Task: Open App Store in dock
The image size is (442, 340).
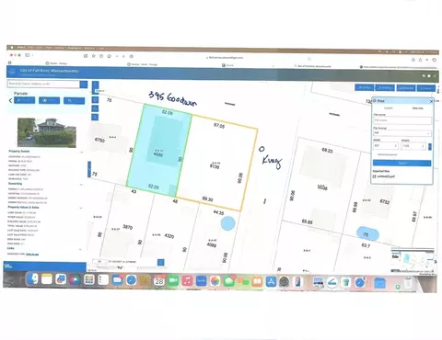Action: [x=271, y=281]
